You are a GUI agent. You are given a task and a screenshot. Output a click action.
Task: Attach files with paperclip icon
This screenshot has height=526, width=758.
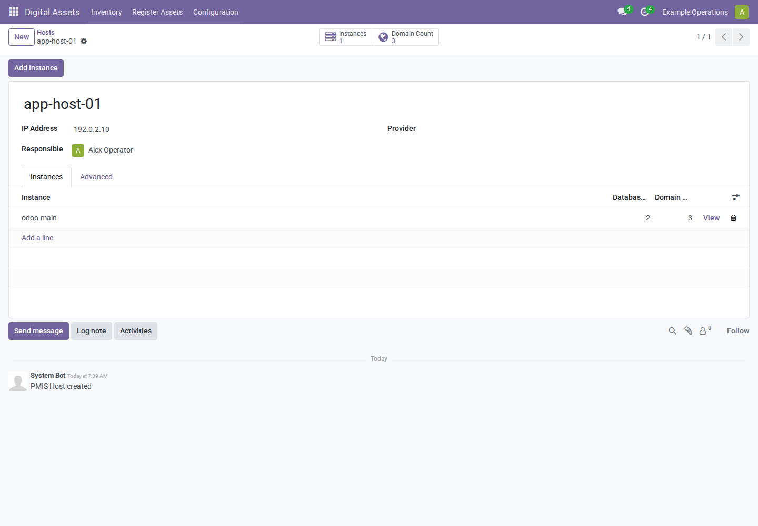coord(688,331)
